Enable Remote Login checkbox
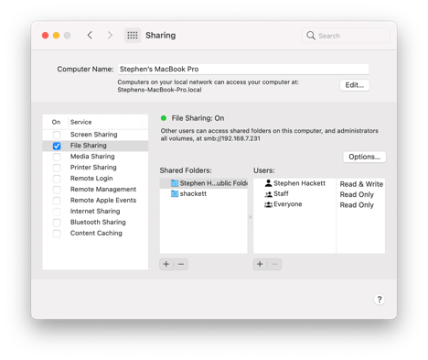Viewport: 428px width, 360px height. coord(57,179)
